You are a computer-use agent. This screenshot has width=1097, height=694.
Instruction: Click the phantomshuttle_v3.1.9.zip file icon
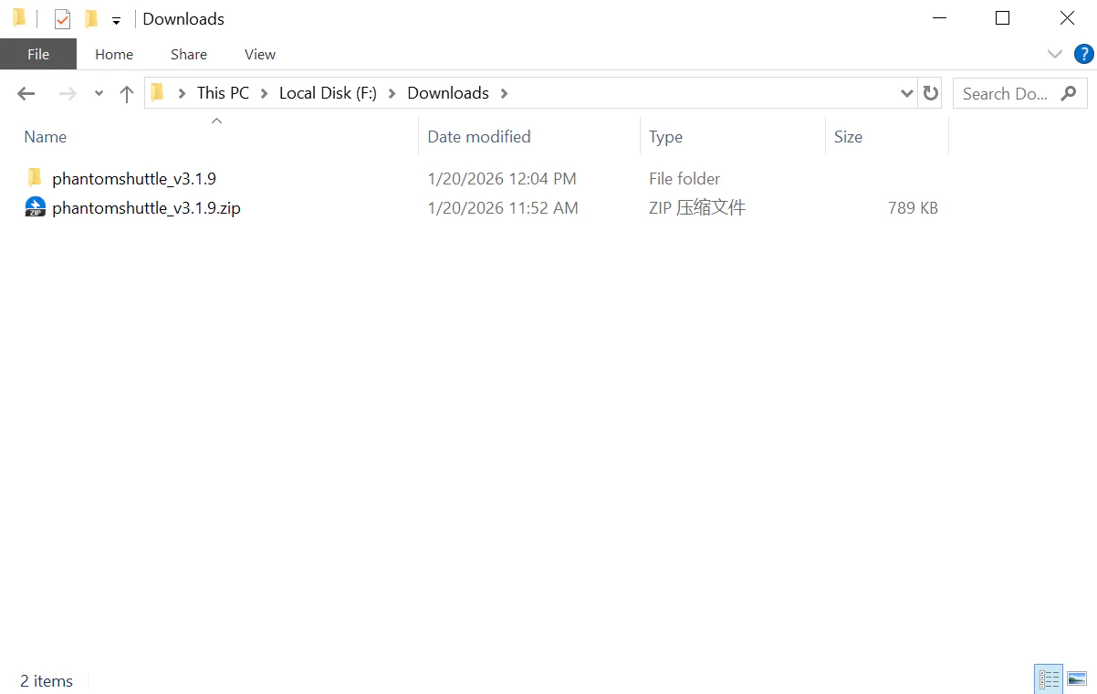point(35,207)
